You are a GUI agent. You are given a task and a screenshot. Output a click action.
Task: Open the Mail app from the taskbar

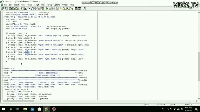32,109
